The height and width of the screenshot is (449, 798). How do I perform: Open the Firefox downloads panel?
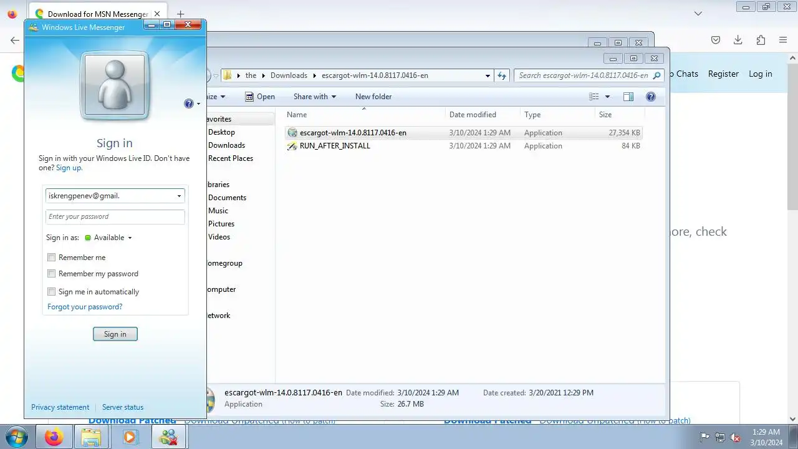738,40
